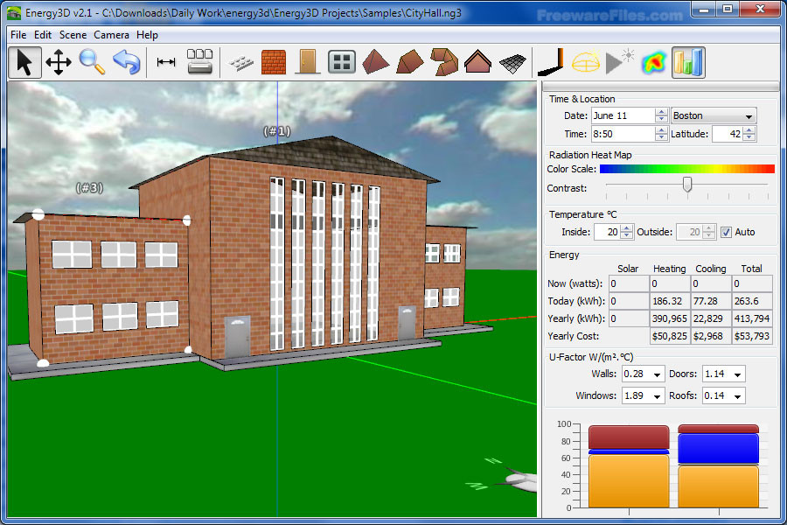Open the Edit menu
Image resolution: width=787 pixels, height=525 pixels.
[x=43, y=35]
